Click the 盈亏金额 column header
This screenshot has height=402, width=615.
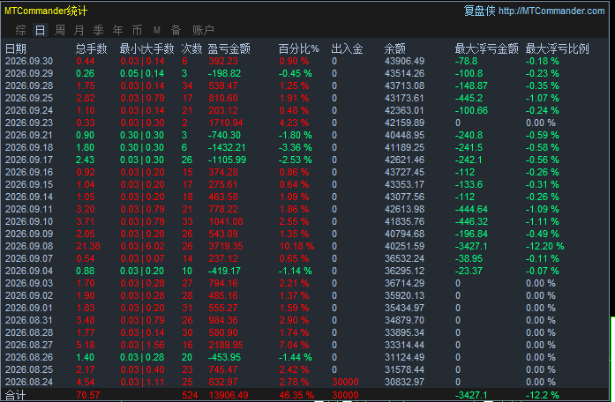pyautogui.click(x=229, y=48)
